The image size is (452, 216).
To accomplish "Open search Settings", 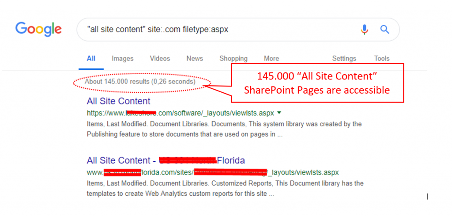I will pos(344,59).
